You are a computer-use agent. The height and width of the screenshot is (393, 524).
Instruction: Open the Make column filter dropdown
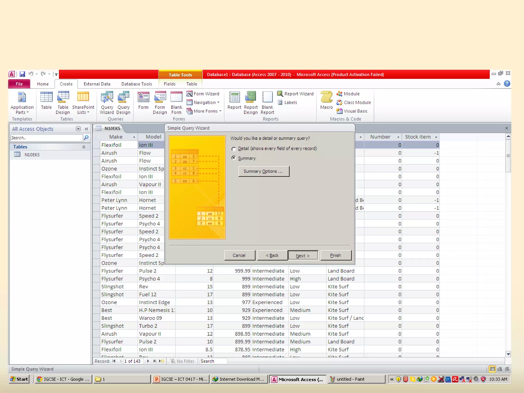(134, 137)
